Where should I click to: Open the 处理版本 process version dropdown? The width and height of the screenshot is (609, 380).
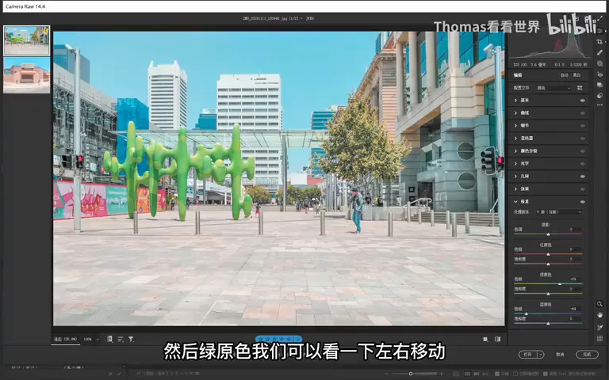(x=559, y=212)
